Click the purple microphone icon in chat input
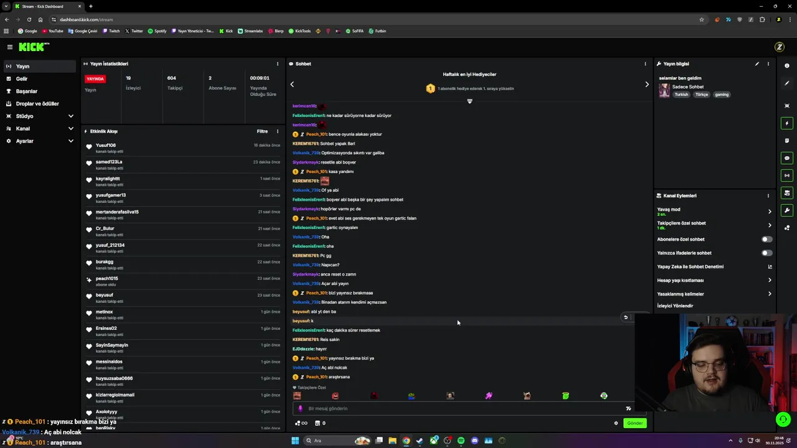The width and height of the screenshot is (797, 448). point(301,408)
